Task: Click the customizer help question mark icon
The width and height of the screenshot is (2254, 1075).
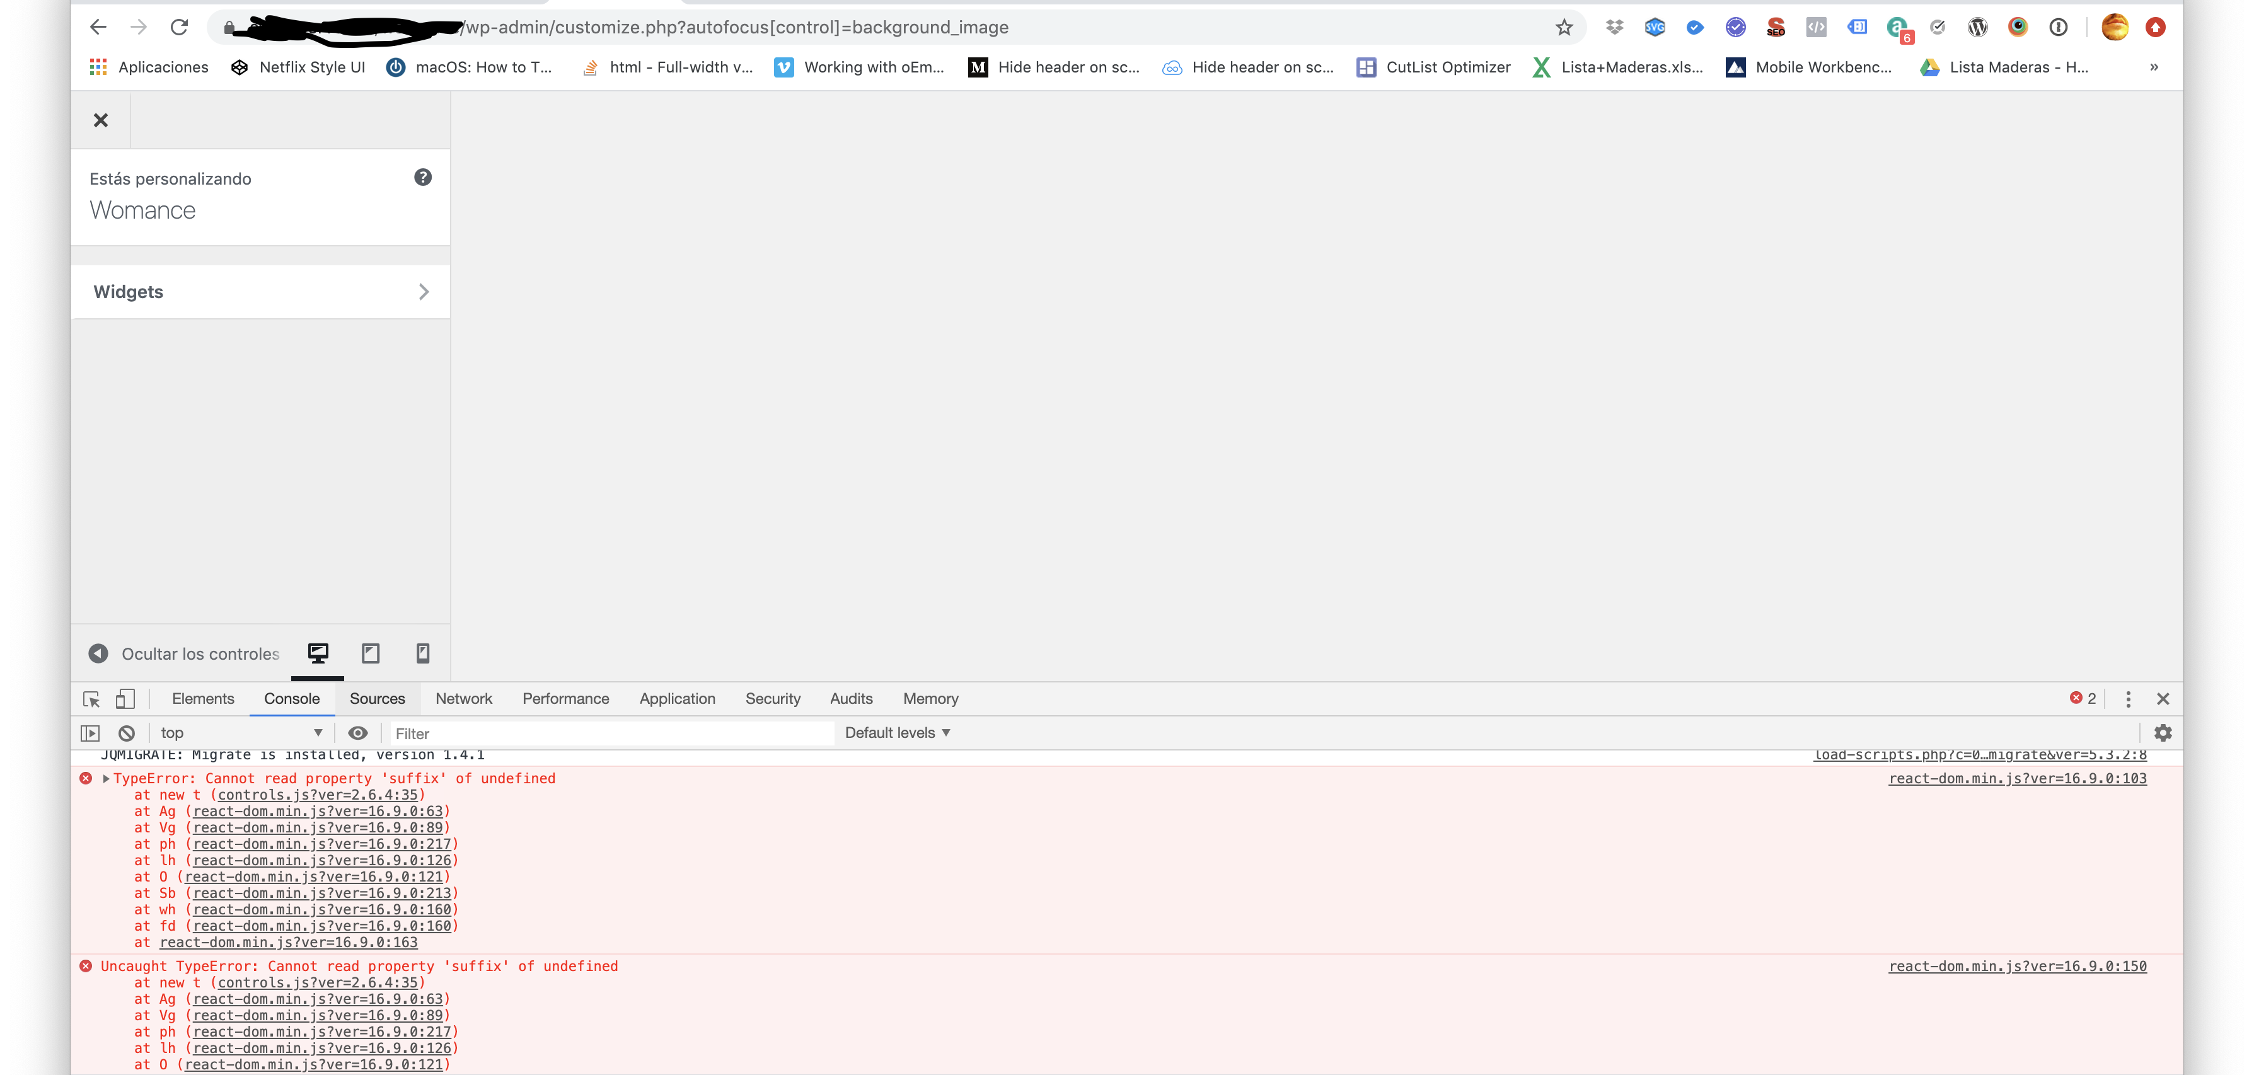Action: tap(422, 176)
